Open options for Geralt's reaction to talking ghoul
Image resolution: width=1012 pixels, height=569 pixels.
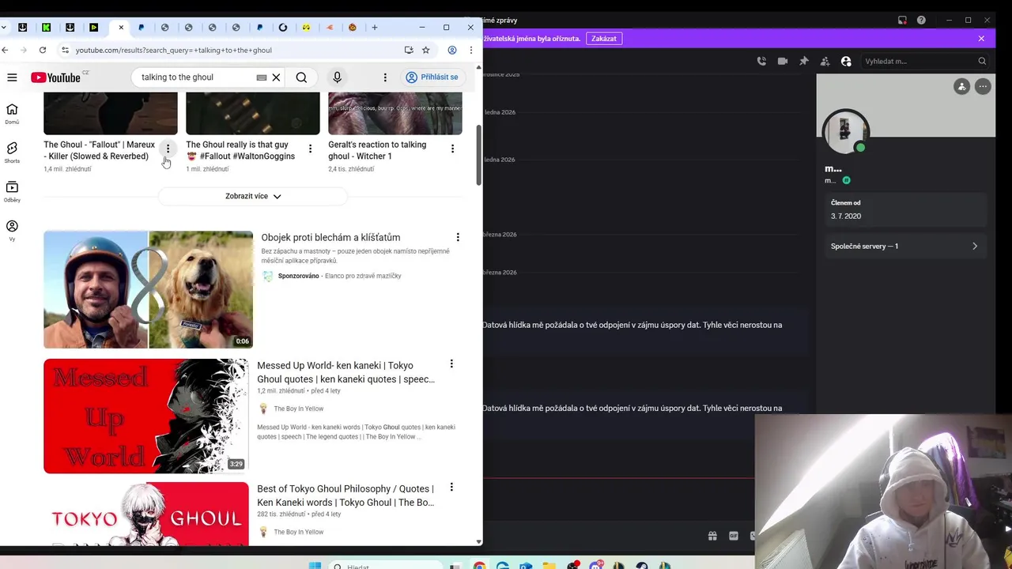[x=452, y=149]
